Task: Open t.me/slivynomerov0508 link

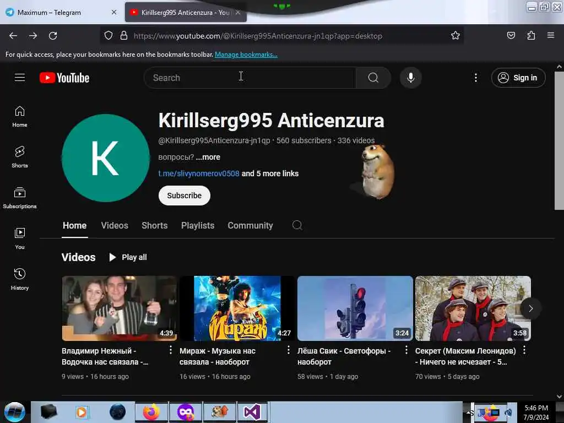Action: tap(199, 173)
